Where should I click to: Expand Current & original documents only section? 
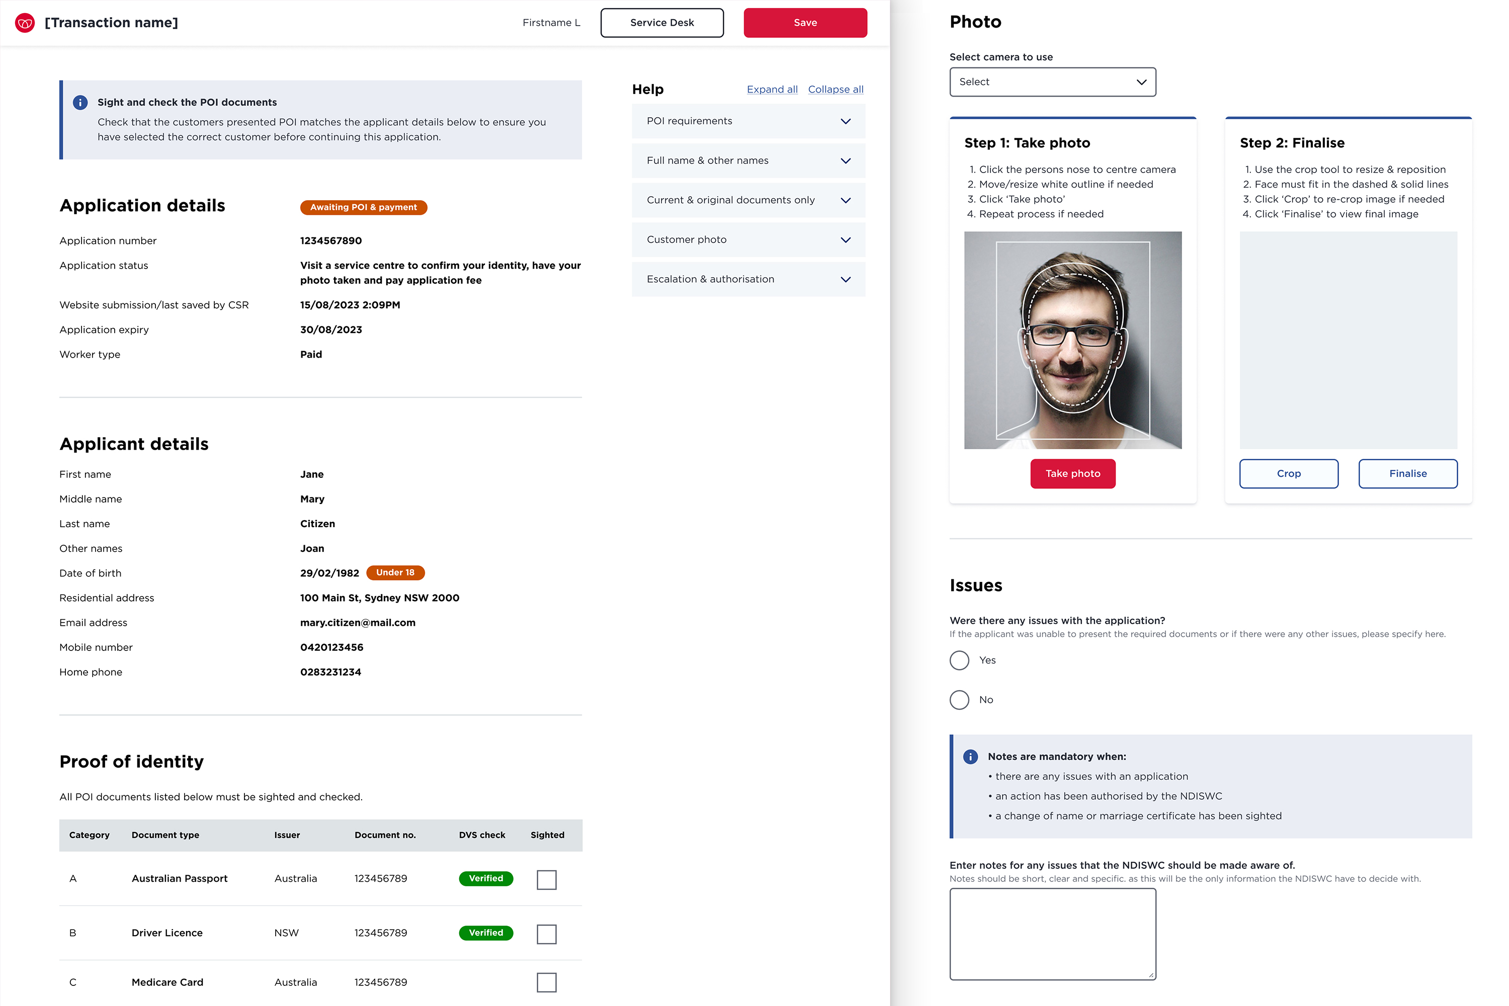(749, 200)
